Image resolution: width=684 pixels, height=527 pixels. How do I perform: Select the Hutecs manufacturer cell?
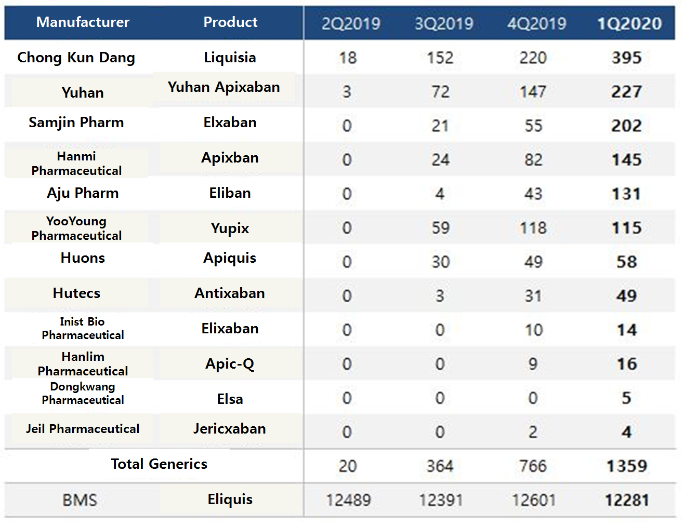point(76,293)
